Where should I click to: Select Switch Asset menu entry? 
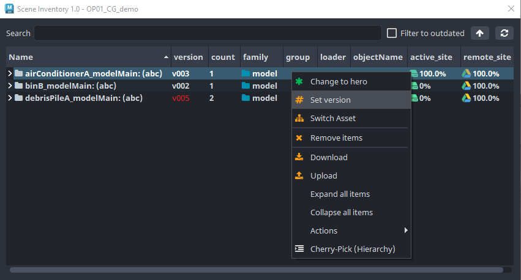351,118
